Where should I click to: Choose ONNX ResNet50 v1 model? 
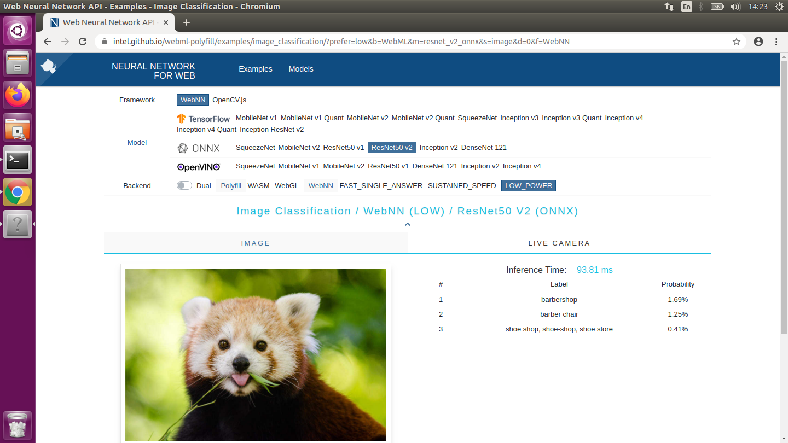point(344,148)
